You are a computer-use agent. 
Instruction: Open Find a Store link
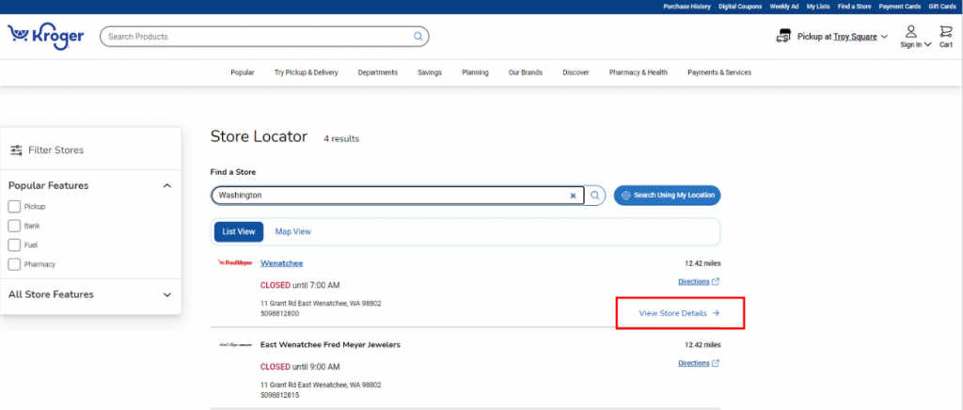point(854,7)
